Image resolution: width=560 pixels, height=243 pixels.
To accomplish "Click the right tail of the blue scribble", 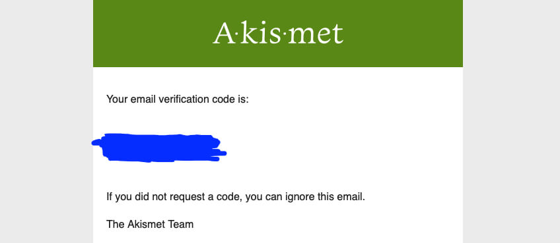I will pyautogui.click(x=221, y=153).
